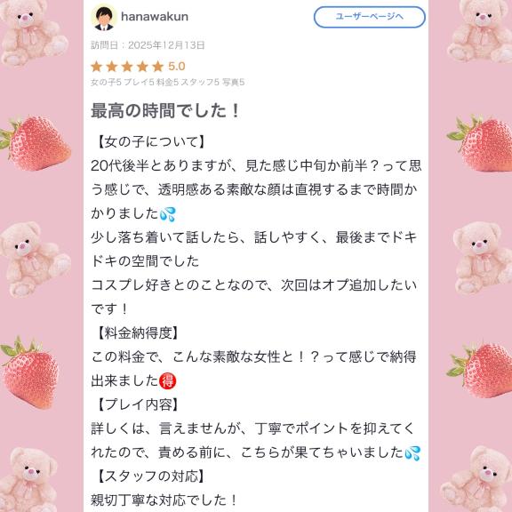Click the 【プレイ内容】 heading
Screen dimensions: 512x512
click(x=137, y=404)
